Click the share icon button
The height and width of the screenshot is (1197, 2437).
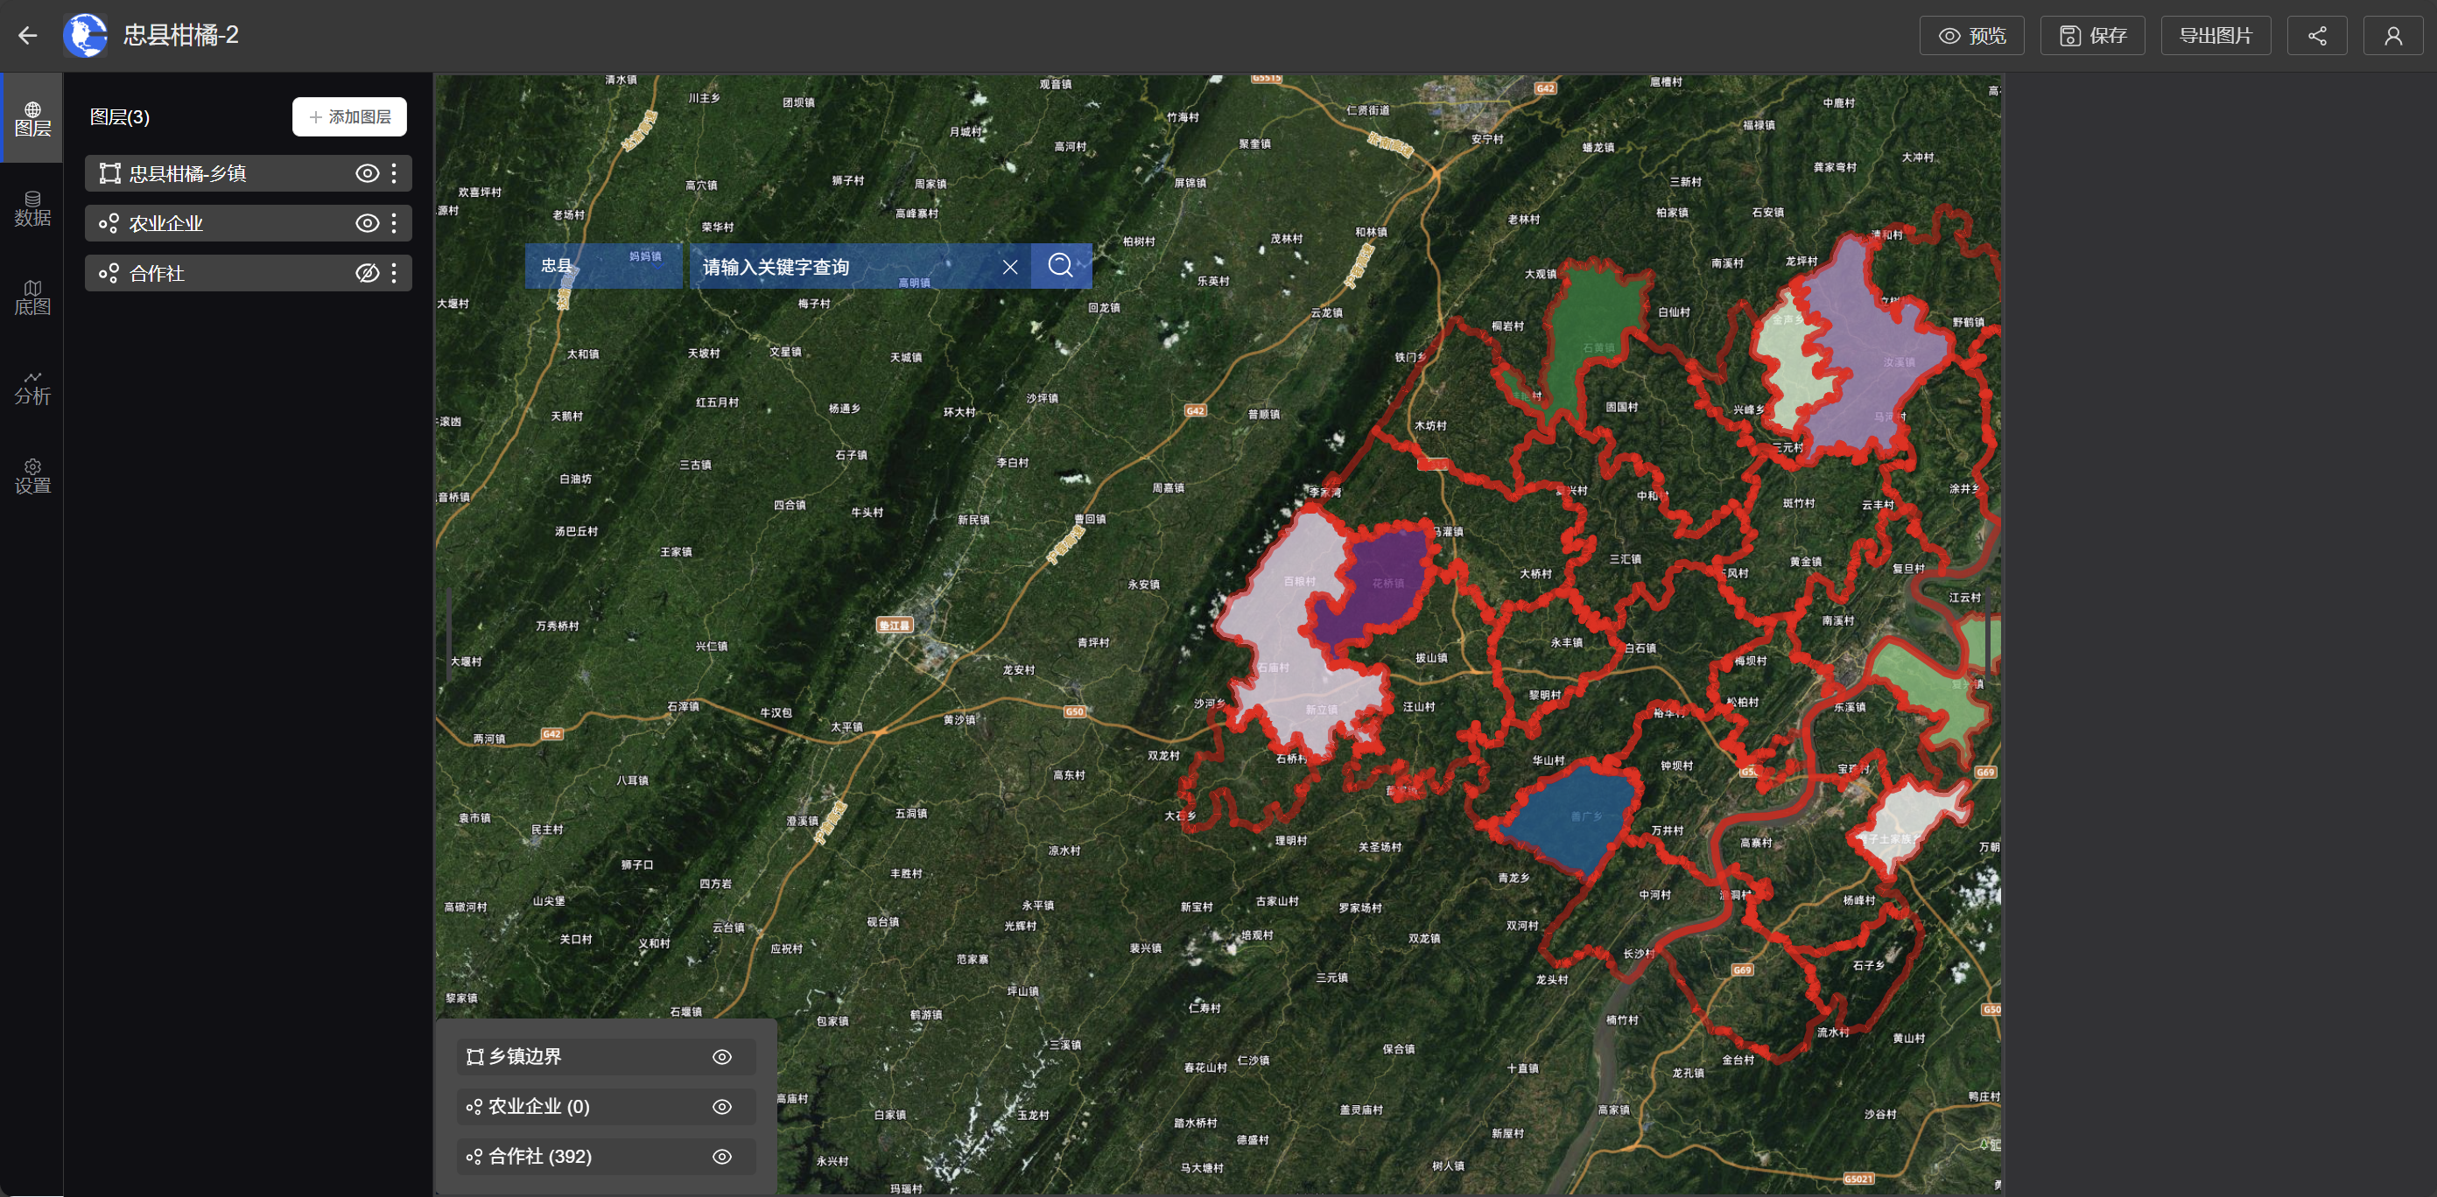click(x=2316, y=36)
